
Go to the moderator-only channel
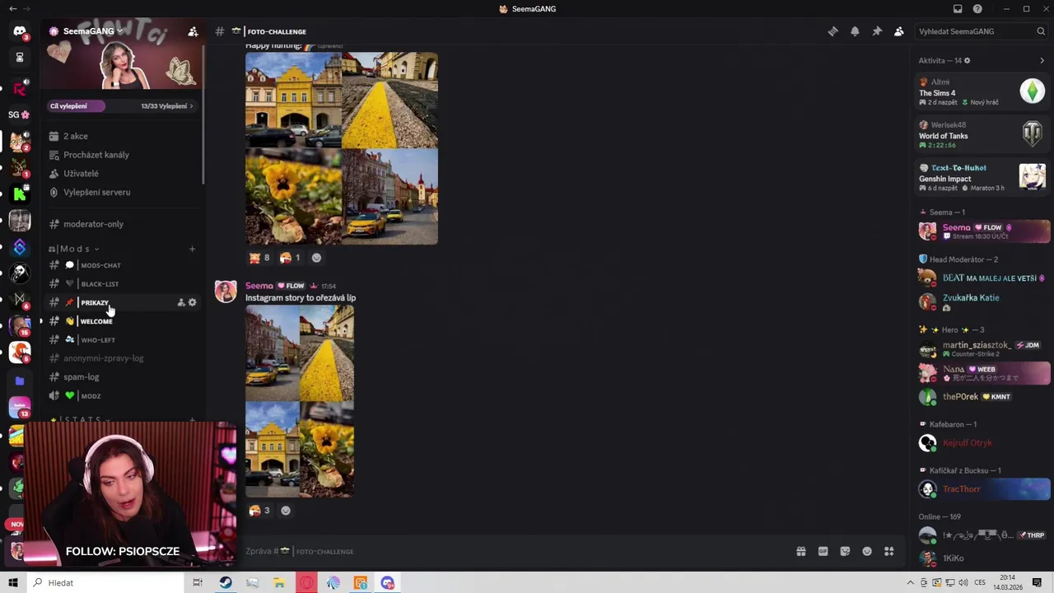[122, 224]
